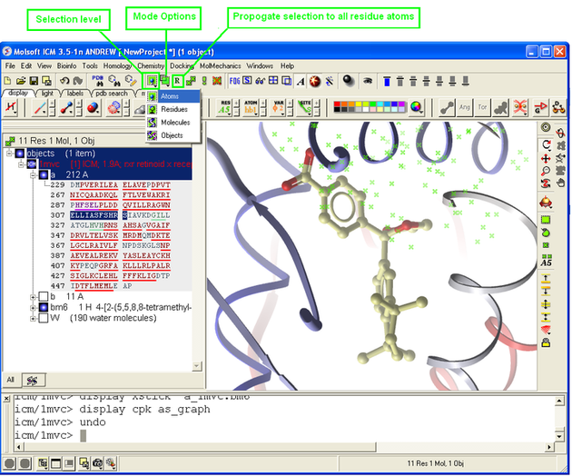Click the R propagate selection icon
The height and width of the screenshot is (476, 572).
[177, 81]
